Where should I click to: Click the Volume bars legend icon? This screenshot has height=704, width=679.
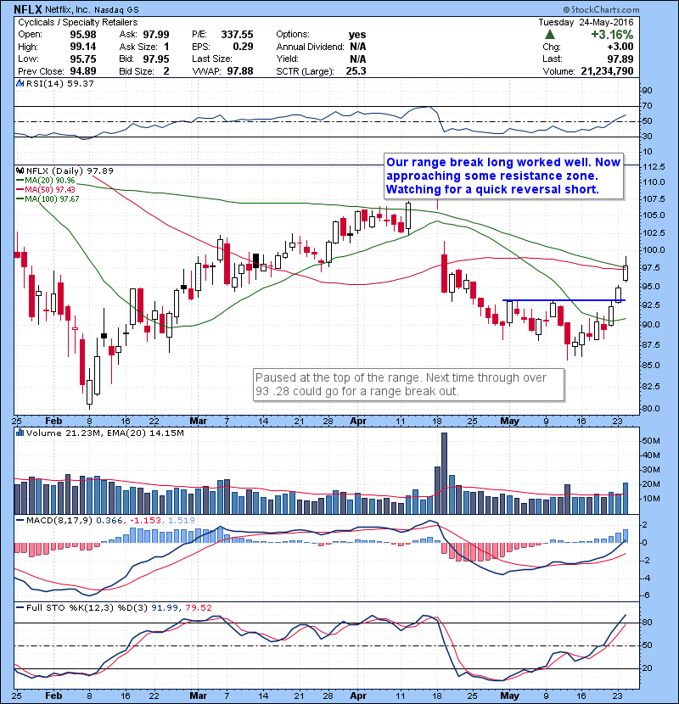(x=20, y=433)
